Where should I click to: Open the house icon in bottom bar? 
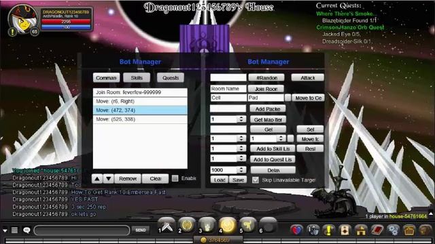tap(361, 230)
